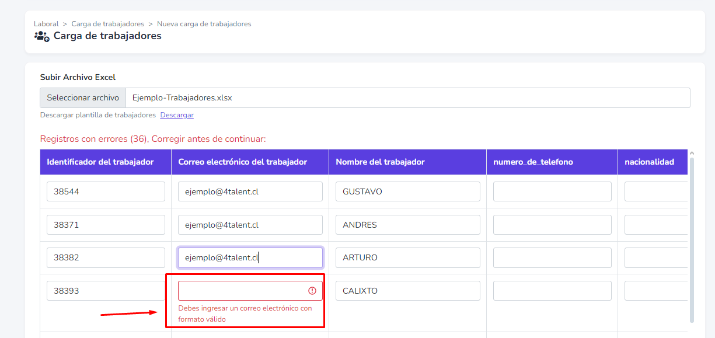Click the empty email field in CALIXTO's row

click(x=250, y=291)
